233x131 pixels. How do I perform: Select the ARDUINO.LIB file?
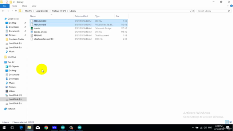pos(79,25)
